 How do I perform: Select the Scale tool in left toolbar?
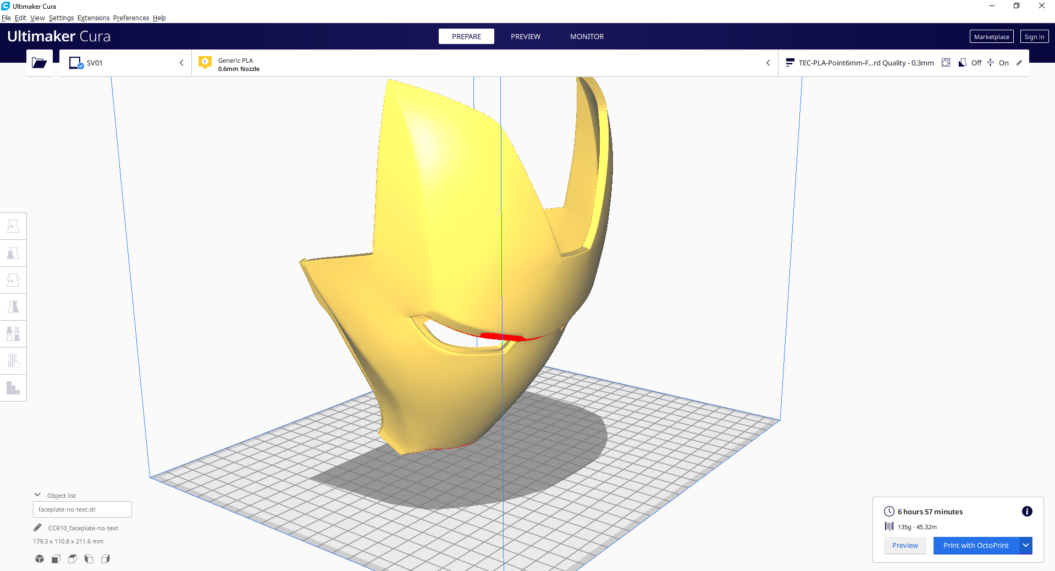(13, 253)
